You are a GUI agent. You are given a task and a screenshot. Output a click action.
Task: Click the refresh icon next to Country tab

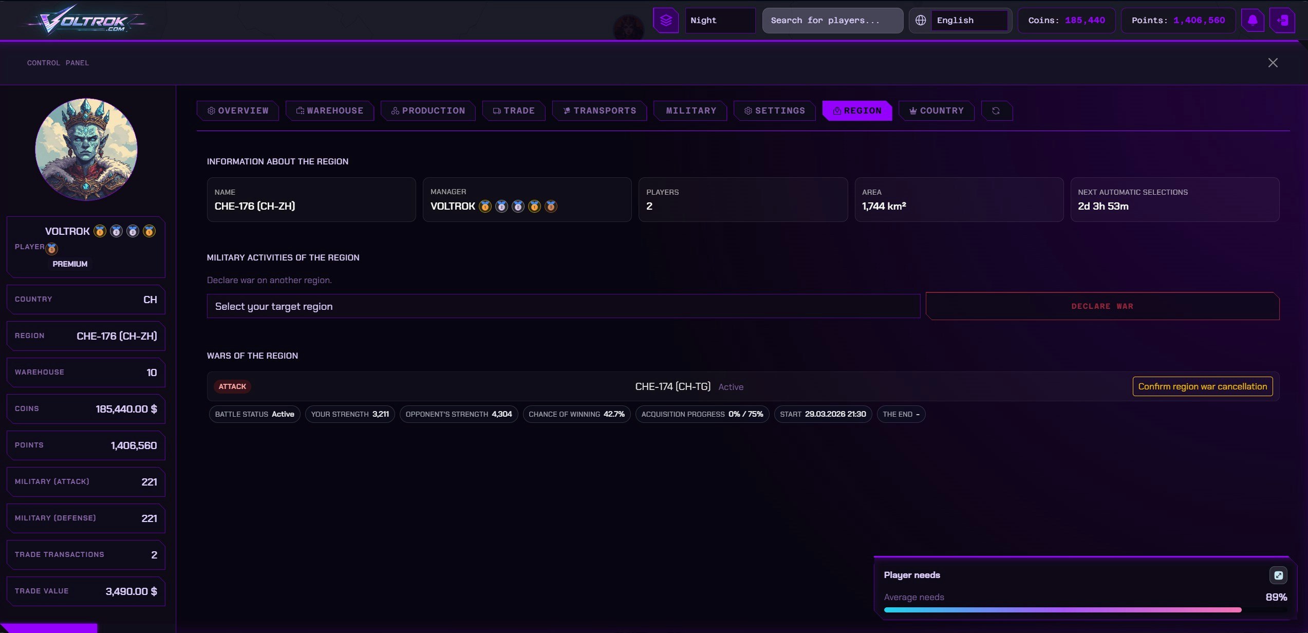tap(996, 111)
